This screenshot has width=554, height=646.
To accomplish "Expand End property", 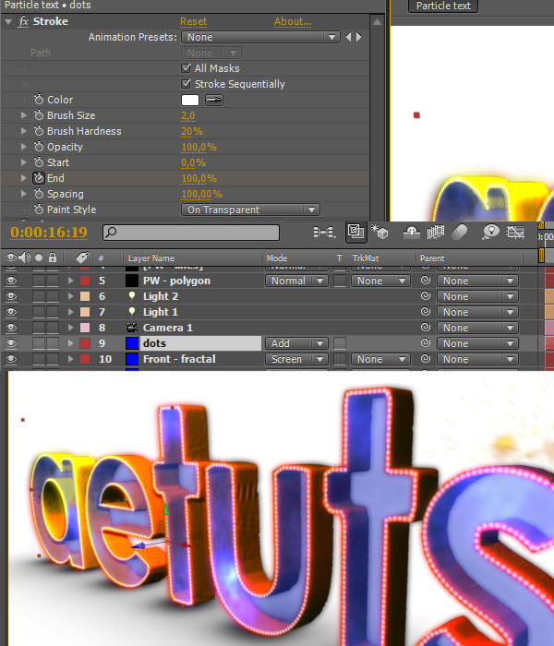I will [x=24, y=178].
